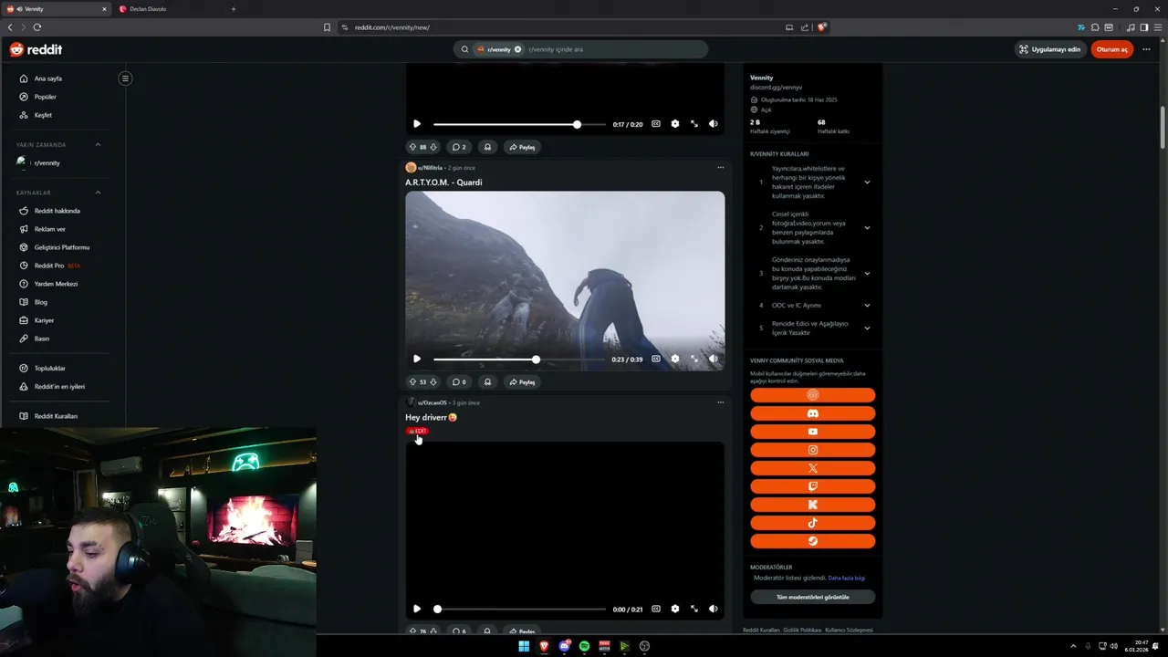Play the Hey driverr video
1168x657 pixels.
[x=417, y=609]
